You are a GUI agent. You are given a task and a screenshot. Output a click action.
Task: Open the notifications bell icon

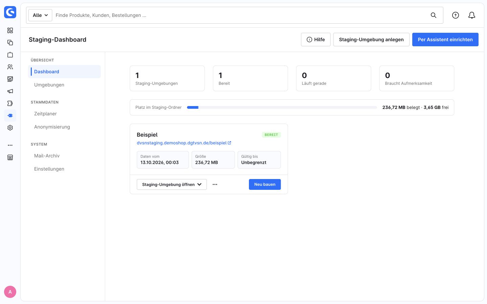pos(472,15)
